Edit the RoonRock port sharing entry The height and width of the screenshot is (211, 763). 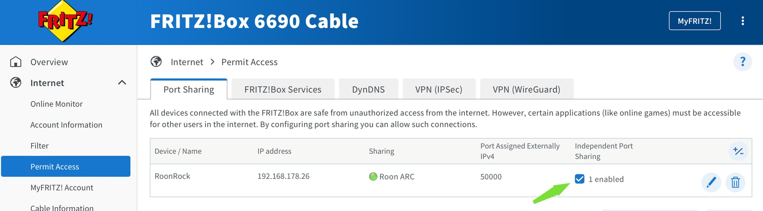coord(711,182)
